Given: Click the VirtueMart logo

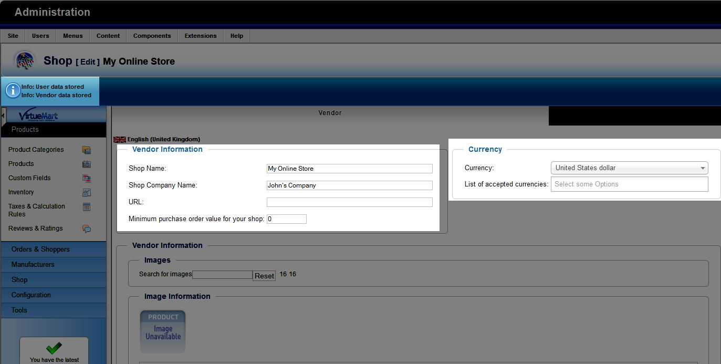Looking at the screenshot, I should (38, 116).
